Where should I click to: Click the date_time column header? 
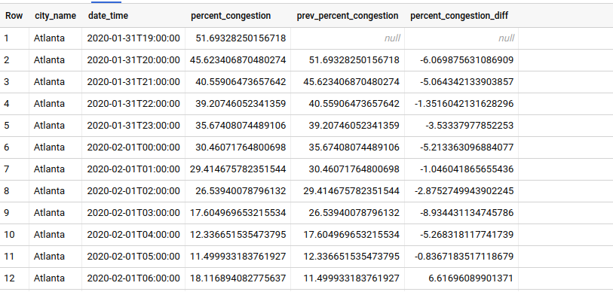[x=109, y=16]
